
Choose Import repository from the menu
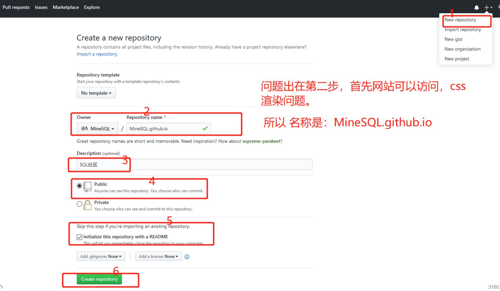click(463, 29)
